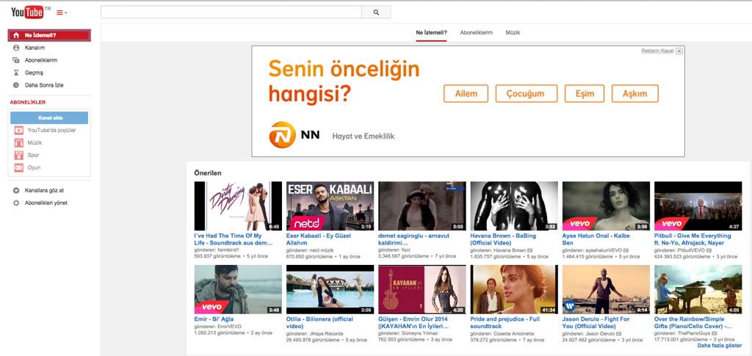
Task: Switch to the Ne İzlemeli? tab
Action: (431, 32)
